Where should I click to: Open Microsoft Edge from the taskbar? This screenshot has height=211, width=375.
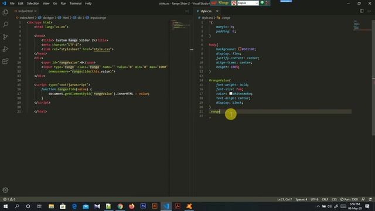pyautogui.click(x=74, y=206)
